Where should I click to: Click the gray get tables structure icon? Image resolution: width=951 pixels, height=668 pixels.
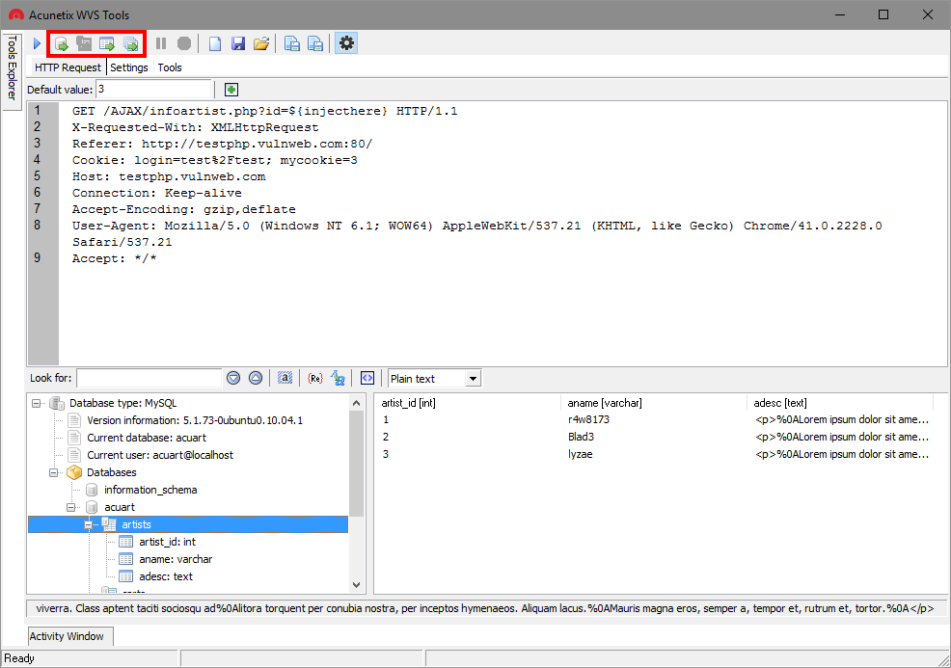[x=84, y=43]
